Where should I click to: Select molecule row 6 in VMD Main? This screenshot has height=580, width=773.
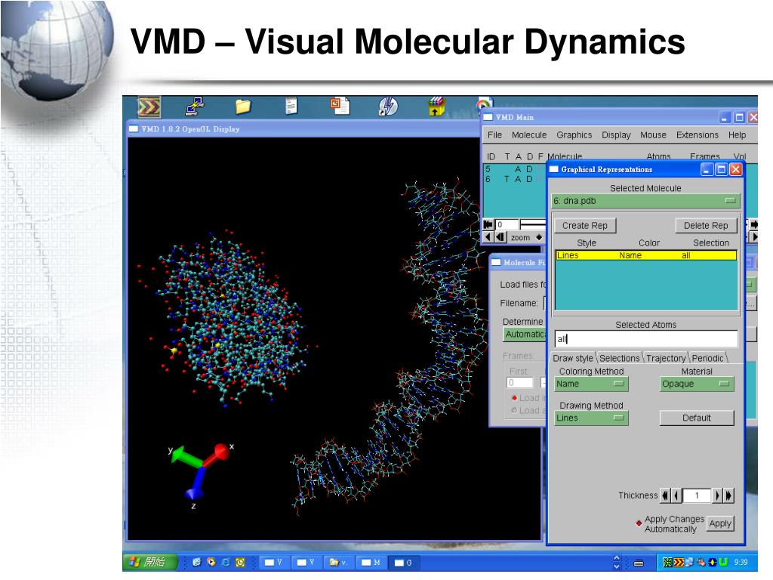514,179
